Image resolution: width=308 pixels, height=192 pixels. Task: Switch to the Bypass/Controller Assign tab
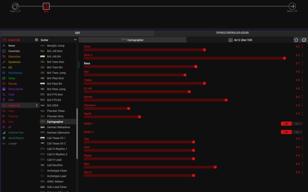pyautogui.click(x=232, y=33)
